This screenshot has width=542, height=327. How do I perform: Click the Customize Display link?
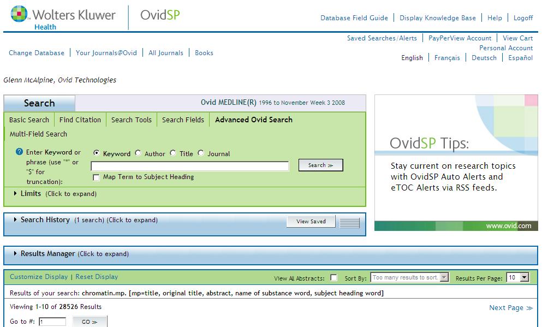pyautogui.click(x=39, y=277)
